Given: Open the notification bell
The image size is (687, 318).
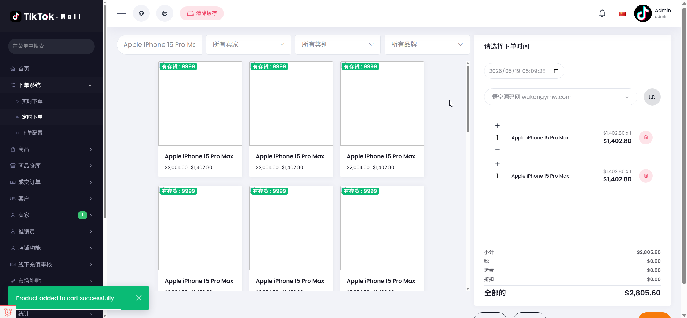Looking at the screenshot, I should (x=602, y=13).
